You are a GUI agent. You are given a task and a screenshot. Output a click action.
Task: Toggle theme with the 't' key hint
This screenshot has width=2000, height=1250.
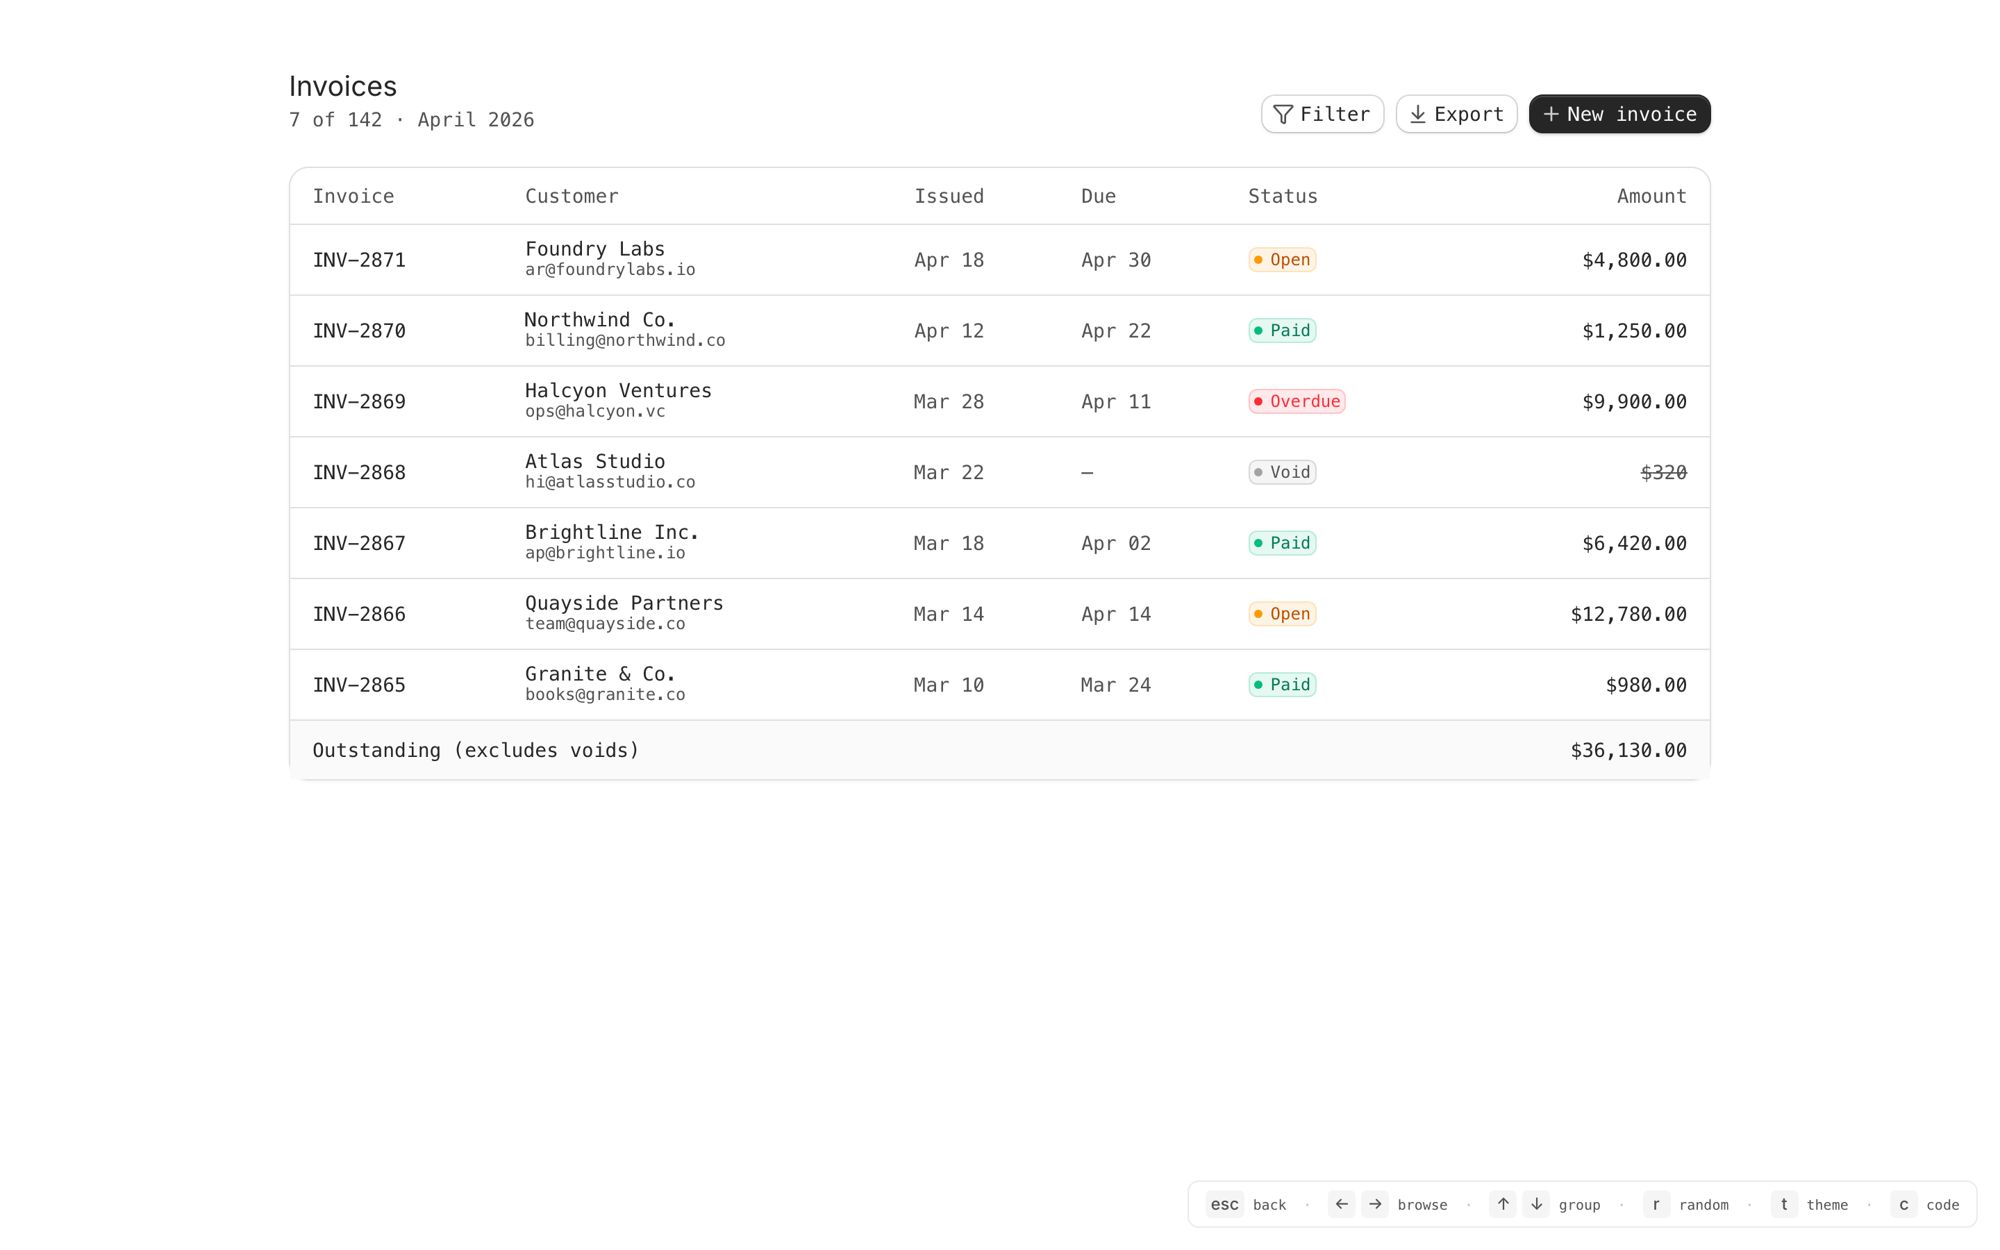coord(1783,1205)
